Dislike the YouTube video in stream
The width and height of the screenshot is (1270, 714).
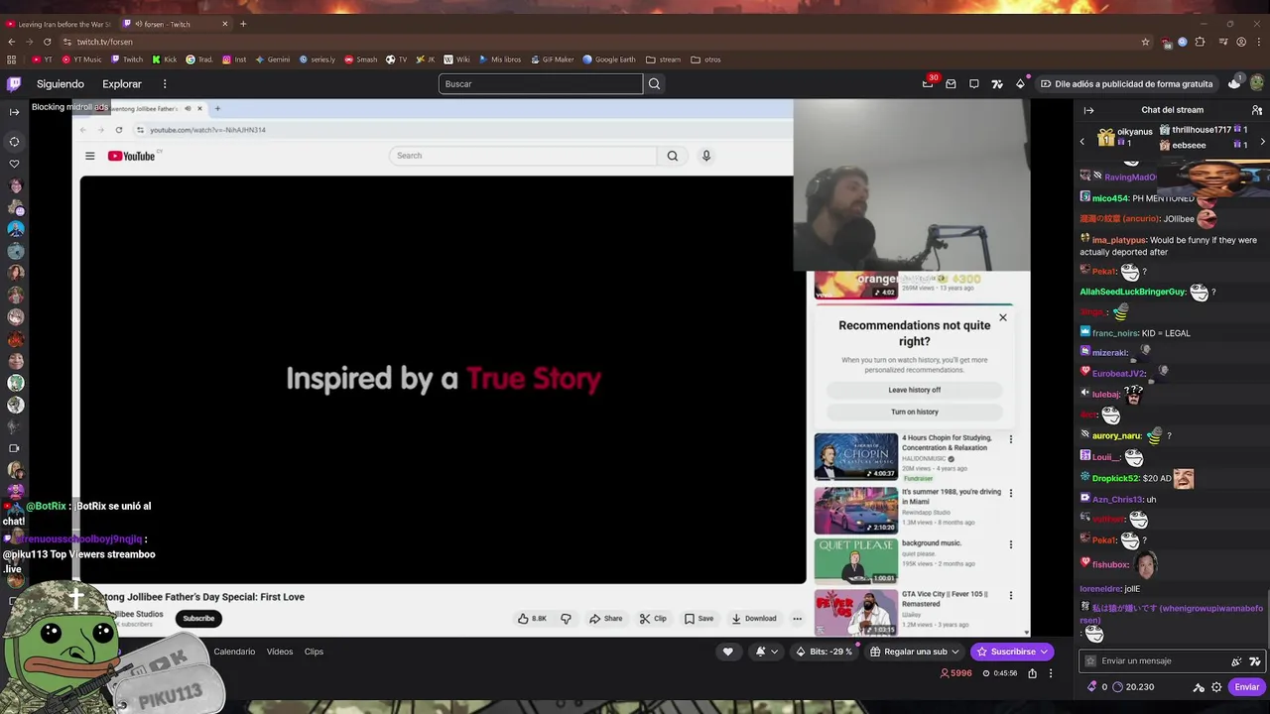coord(566,618)
